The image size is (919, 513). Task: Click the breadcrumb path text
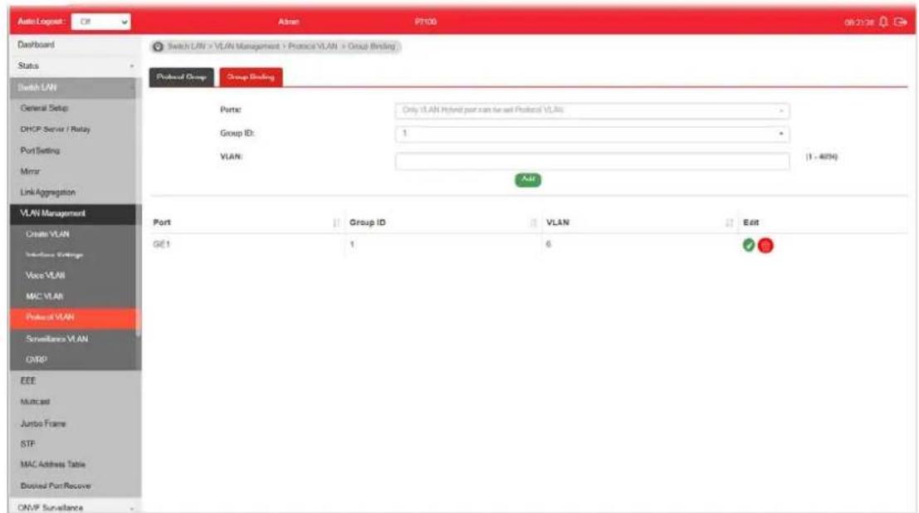point(282,46)
